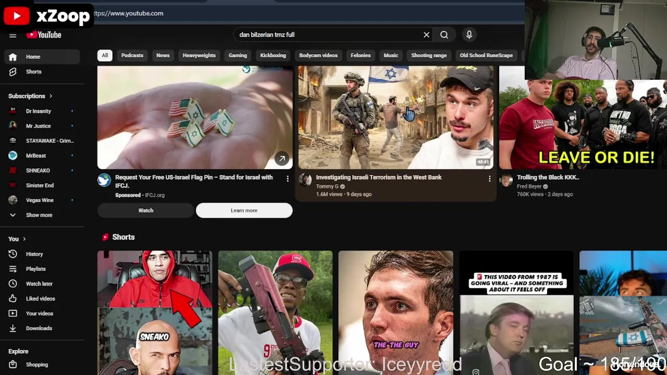Select the News filter chip
This screenshot has height=375, width=667.
point(163,55)
